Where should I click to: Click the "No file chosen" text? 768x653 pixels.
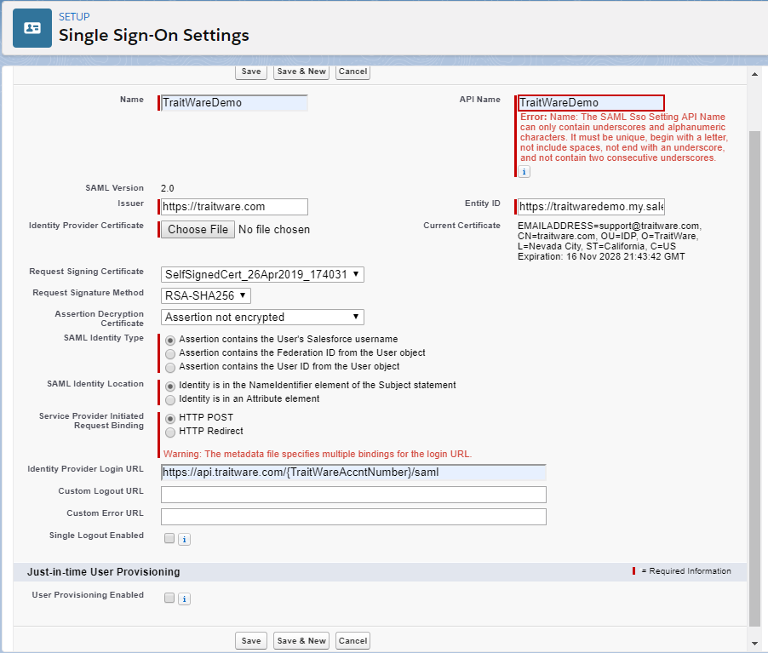tap(274, 229)
